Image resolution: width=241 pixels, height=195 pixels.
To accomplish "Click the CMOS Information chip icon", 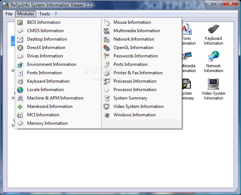I will click(x=20, y=31).
